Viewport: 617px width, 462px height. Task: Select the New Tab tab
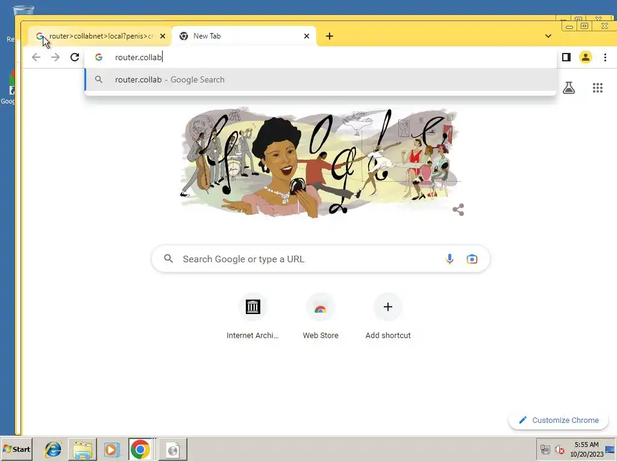click(x=244, y=36)
